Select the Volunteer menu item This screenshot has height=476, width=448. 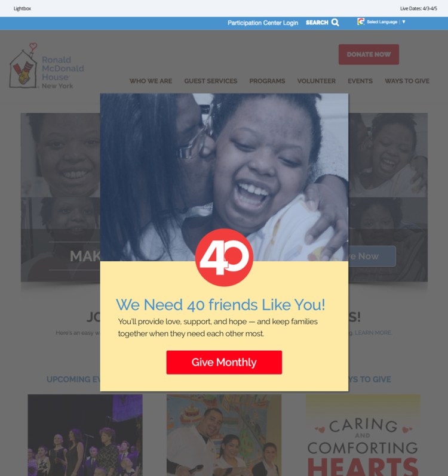click(x=317, y=81)
